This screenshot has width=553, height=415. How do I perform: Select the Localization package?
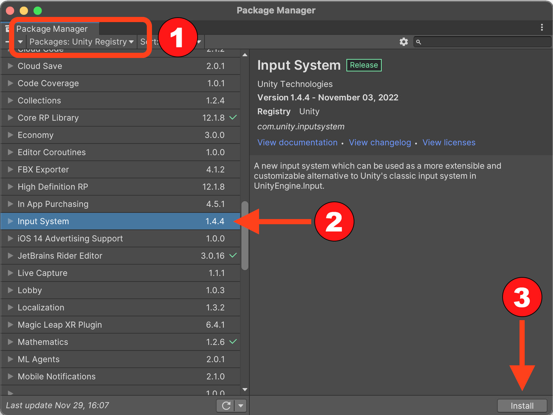[120, 307]
